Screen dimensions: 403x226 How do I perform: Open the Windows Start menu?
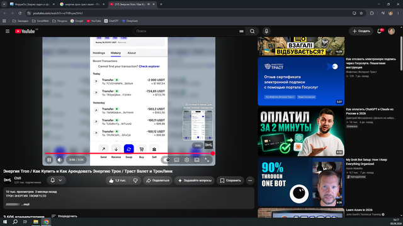(x=5, y=222)
